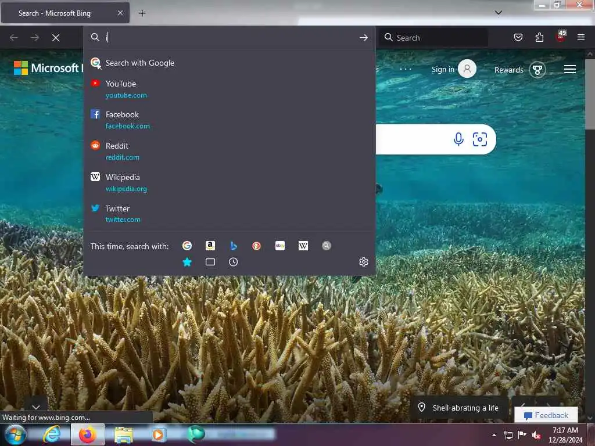This screenshot has width=595, height=446.
Task: Open Bing Rewards trophy icon
Action: (x=537, y=70)
